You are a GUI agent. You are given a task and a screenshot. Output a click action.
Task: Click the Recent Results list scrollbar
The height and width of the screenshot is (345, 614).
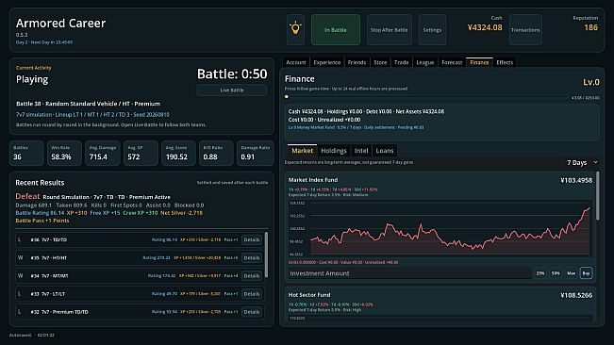click(x=267, y=255)
